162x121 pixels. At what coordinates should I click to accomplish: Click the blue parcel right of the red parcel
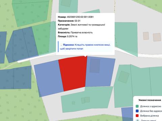point(100,72)
